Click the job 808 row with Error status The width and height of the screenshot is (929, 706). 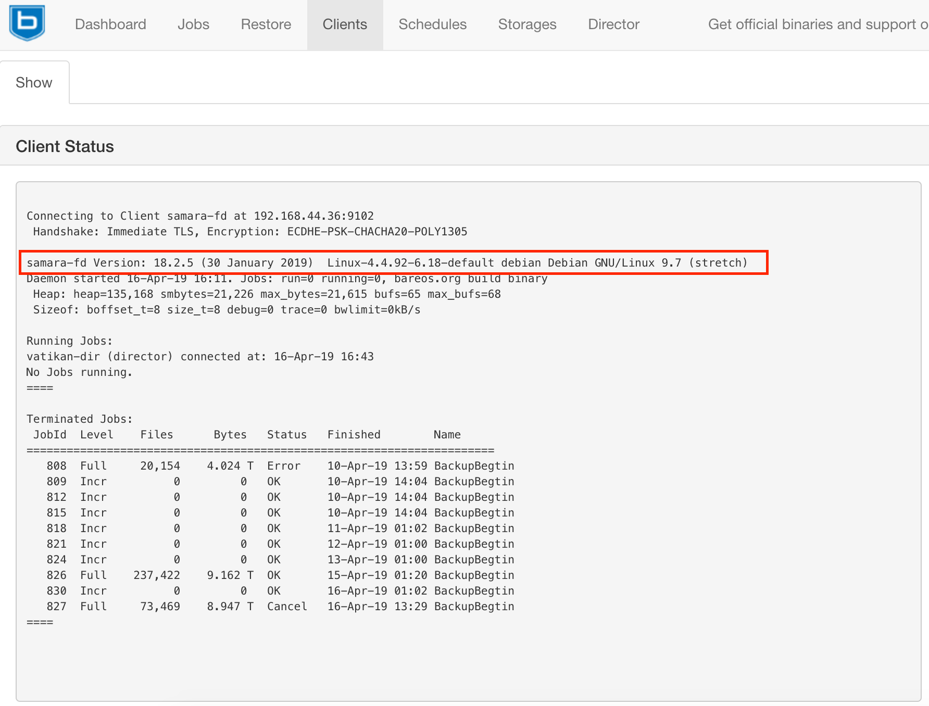pos(271,466)
